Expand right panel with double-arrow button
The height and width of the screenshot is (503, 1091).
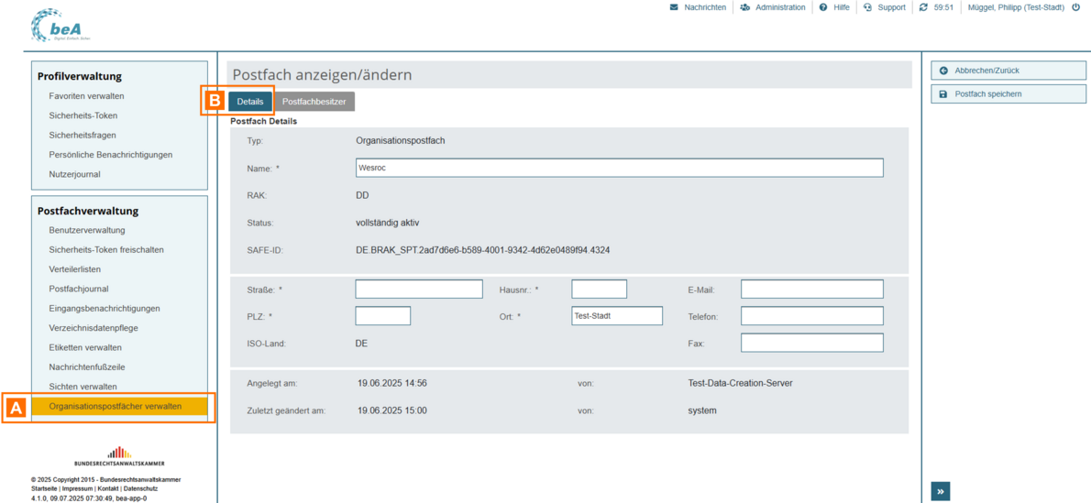(x=941, y=492)
